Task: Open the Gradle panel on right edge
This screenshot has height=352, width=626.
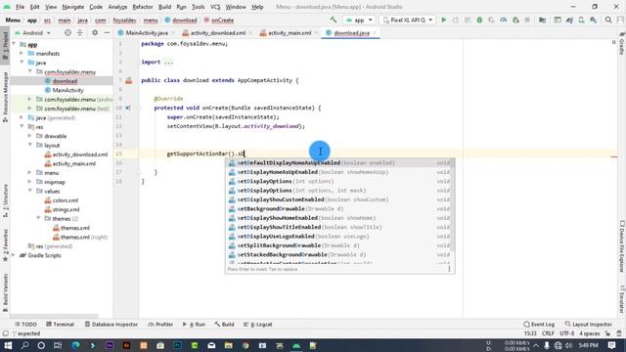Action: [622, 43]
